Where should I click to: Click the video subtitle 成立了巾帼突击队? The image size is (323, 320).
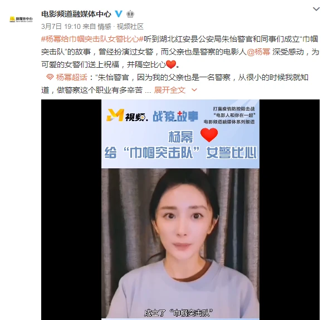point(178,313)
